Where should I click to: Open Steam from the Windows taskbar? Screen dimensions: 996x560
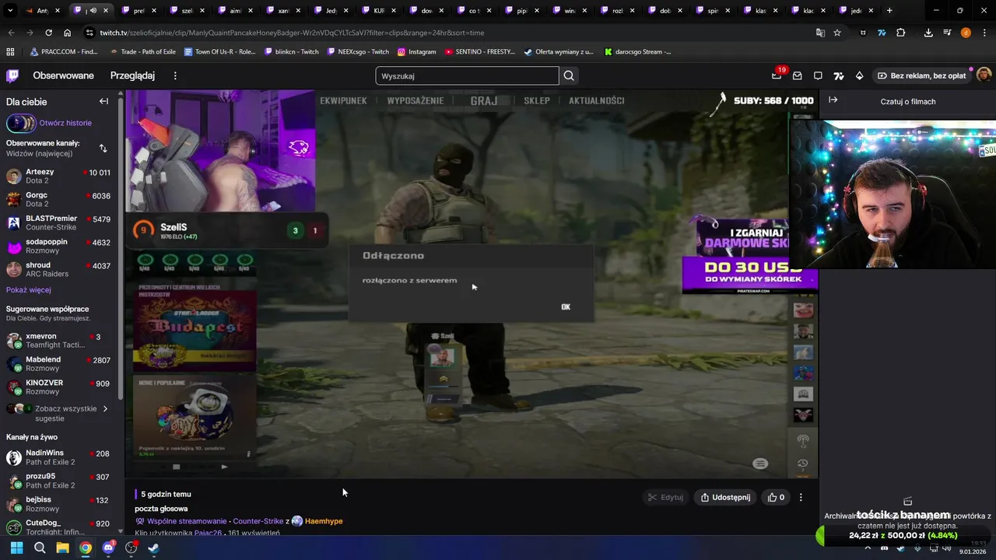153,548
